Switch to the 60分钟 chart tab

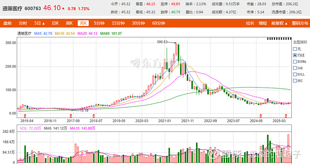pyautogui.click(x=159, y=23)
